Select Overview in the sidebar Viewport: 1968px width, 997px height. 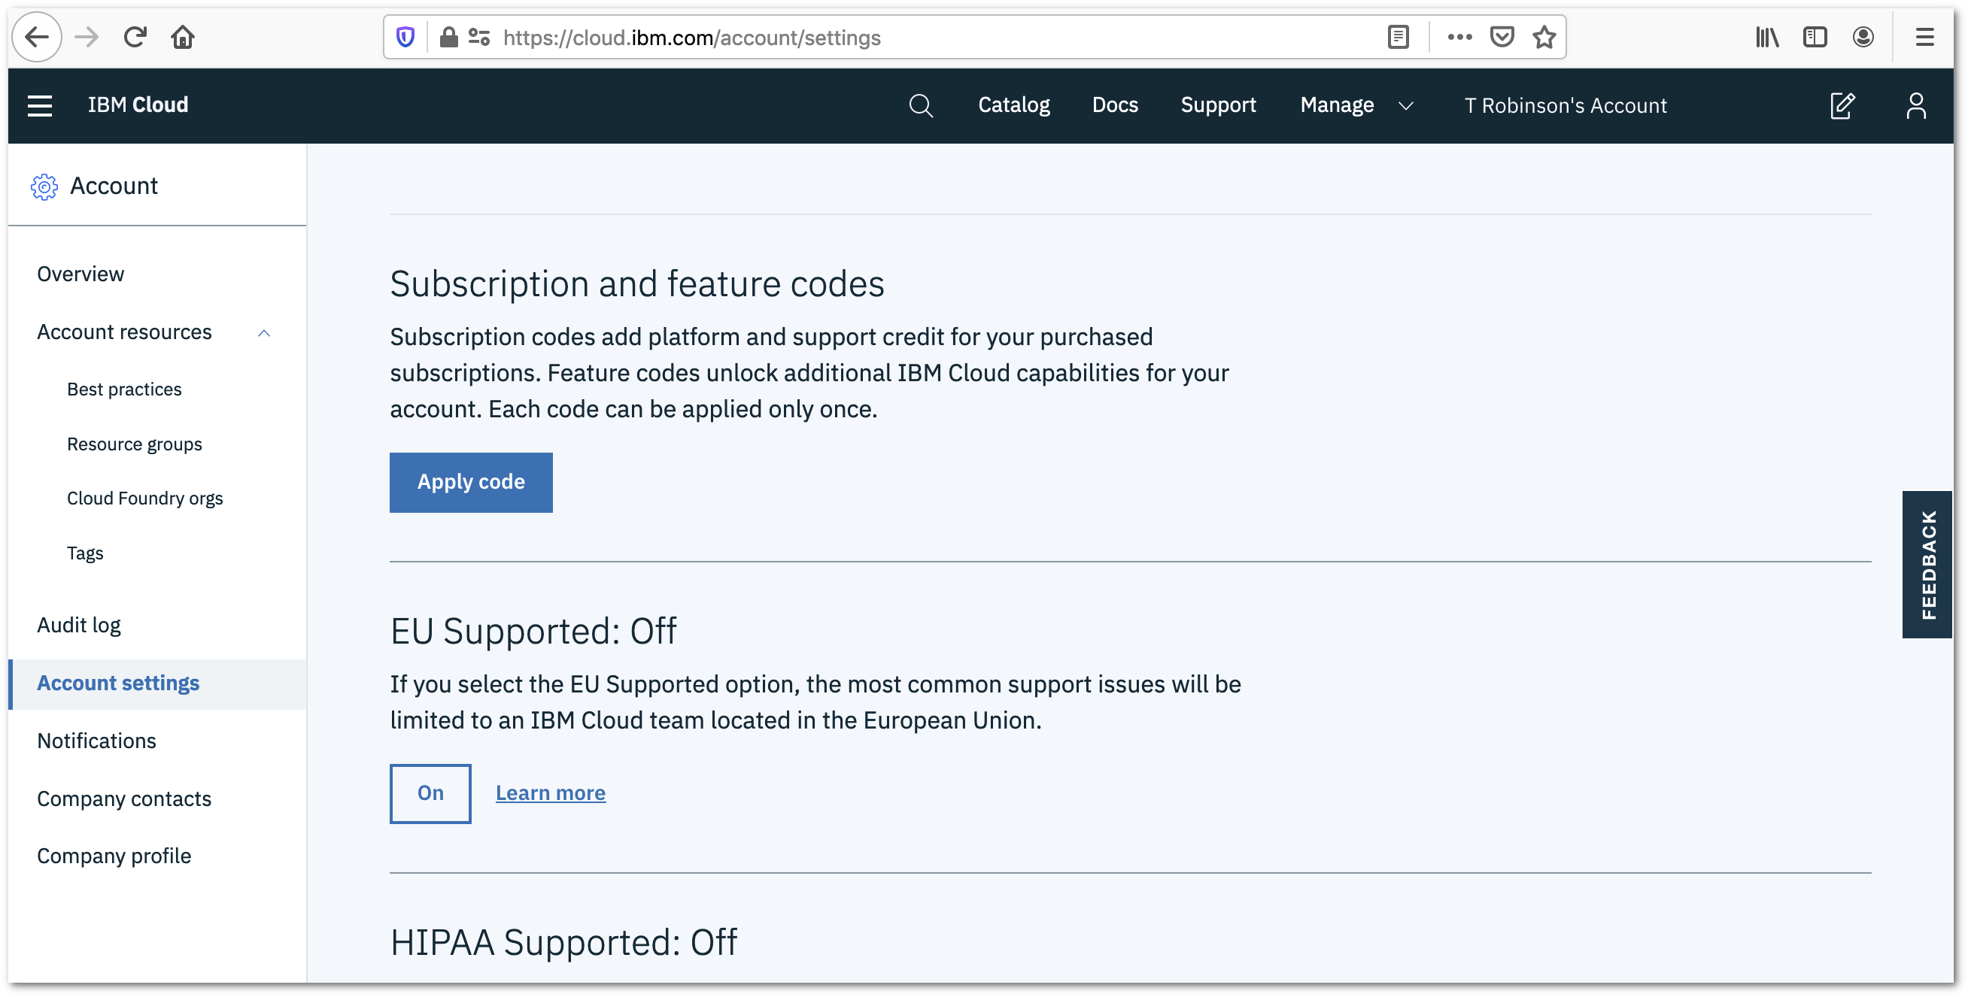[80, 274]
